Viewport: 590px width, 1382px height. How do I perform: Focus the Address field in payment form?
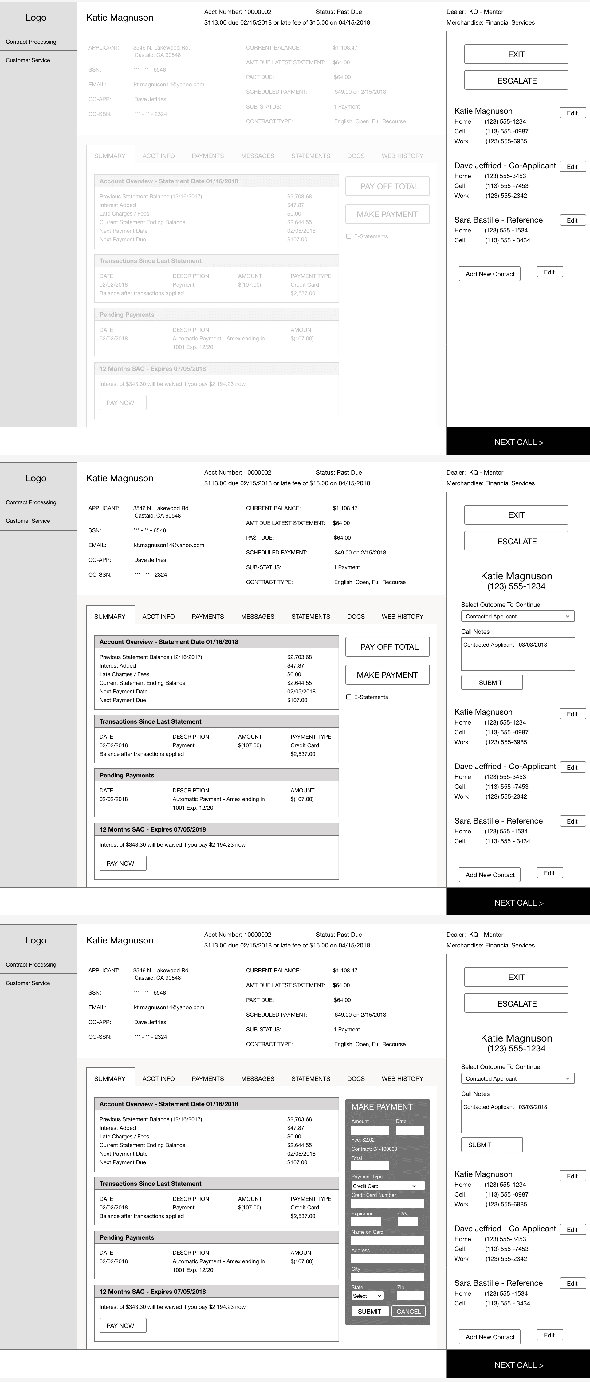(387, 1259)
